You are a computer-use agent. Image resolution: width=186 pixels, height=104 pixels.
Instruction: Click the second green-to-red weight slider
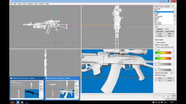[x=163, y=58]
